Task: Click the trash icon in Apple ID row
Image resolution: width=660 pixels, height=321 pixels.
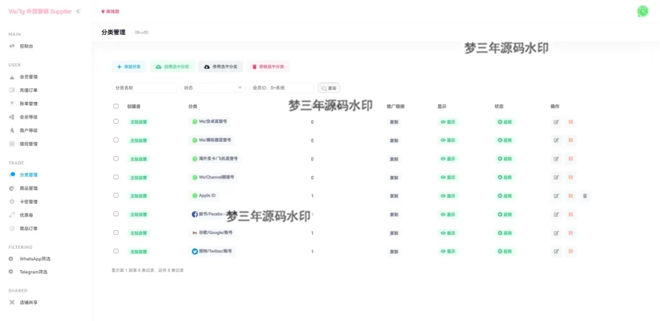Action: (x=585, y=195)
